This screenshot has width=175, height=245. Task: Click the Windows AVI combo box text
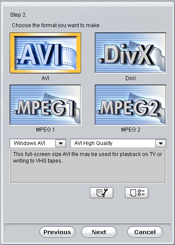pos(29,143)
